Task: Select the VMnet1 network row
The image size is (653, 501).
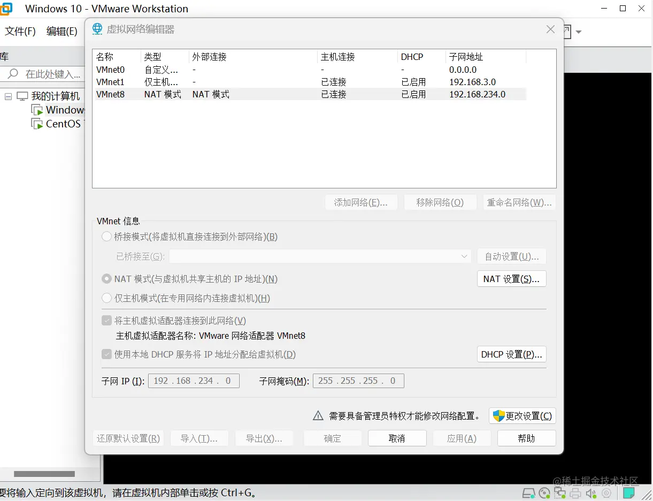Action: [310, 82]
